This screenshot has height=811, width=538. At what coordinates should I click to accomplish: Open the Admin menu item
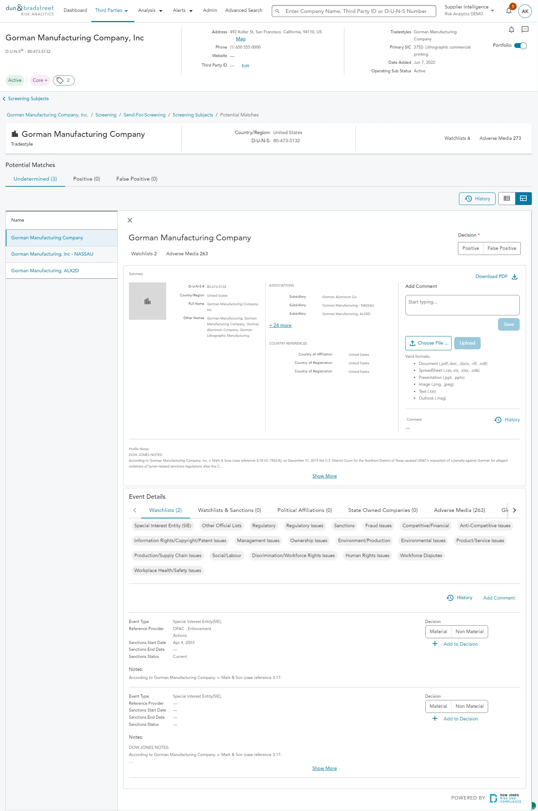210,10
